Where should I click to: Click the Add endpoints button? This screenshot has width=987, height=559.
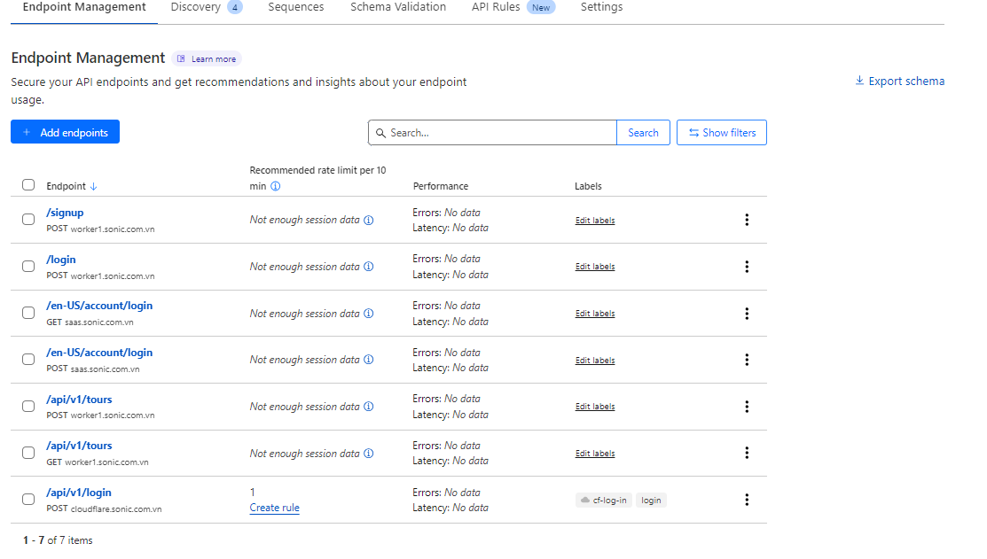[x=65, y=133]
